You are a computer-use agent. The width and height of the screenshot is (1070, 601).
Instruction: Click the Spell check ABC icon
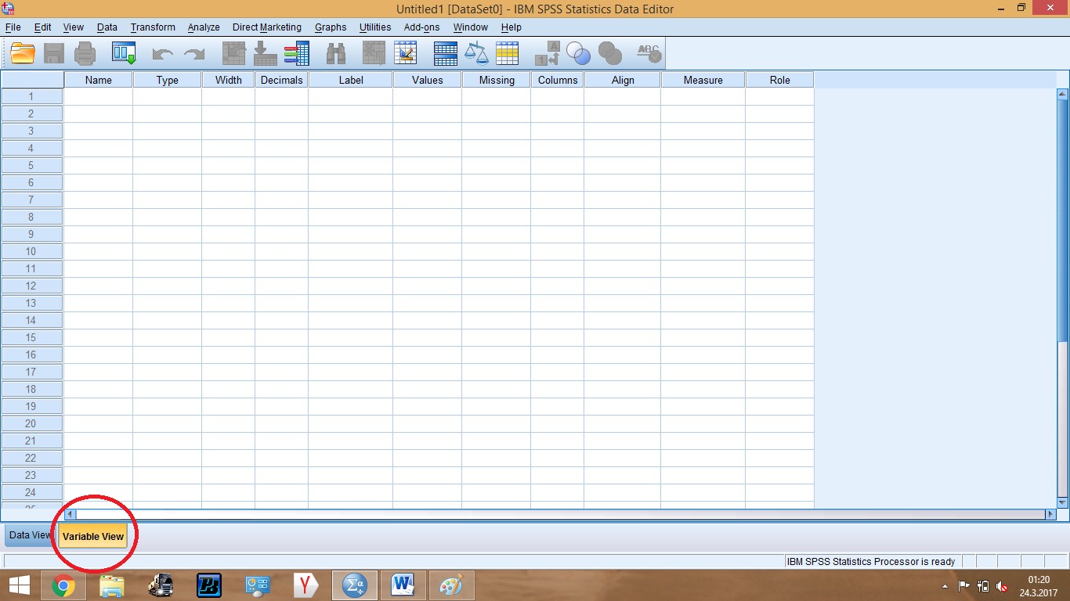(649, 53)
